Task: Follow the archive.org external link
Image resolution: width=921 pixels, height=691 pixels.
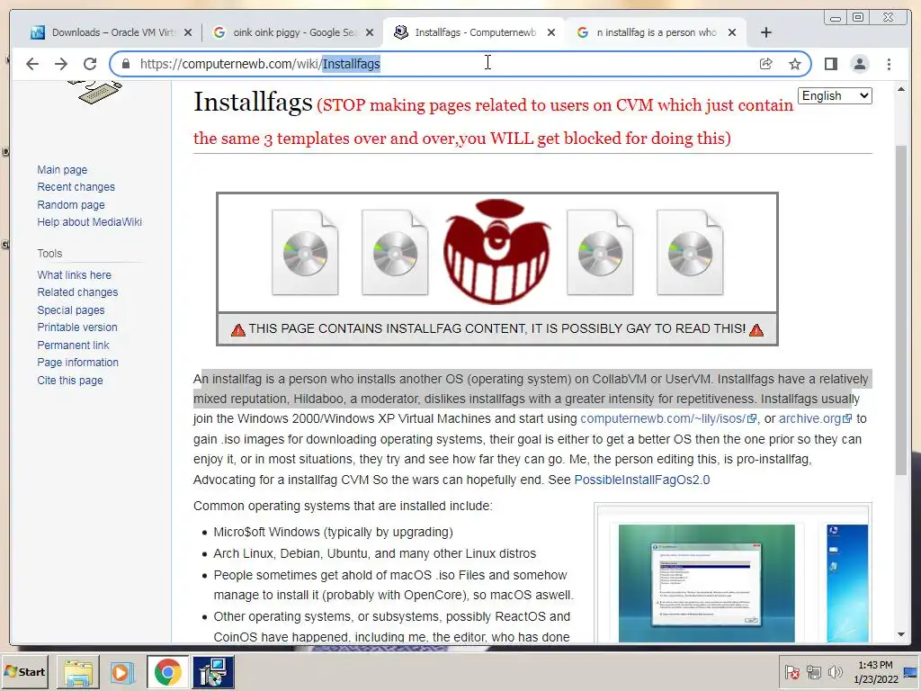Action: (815, 418)
